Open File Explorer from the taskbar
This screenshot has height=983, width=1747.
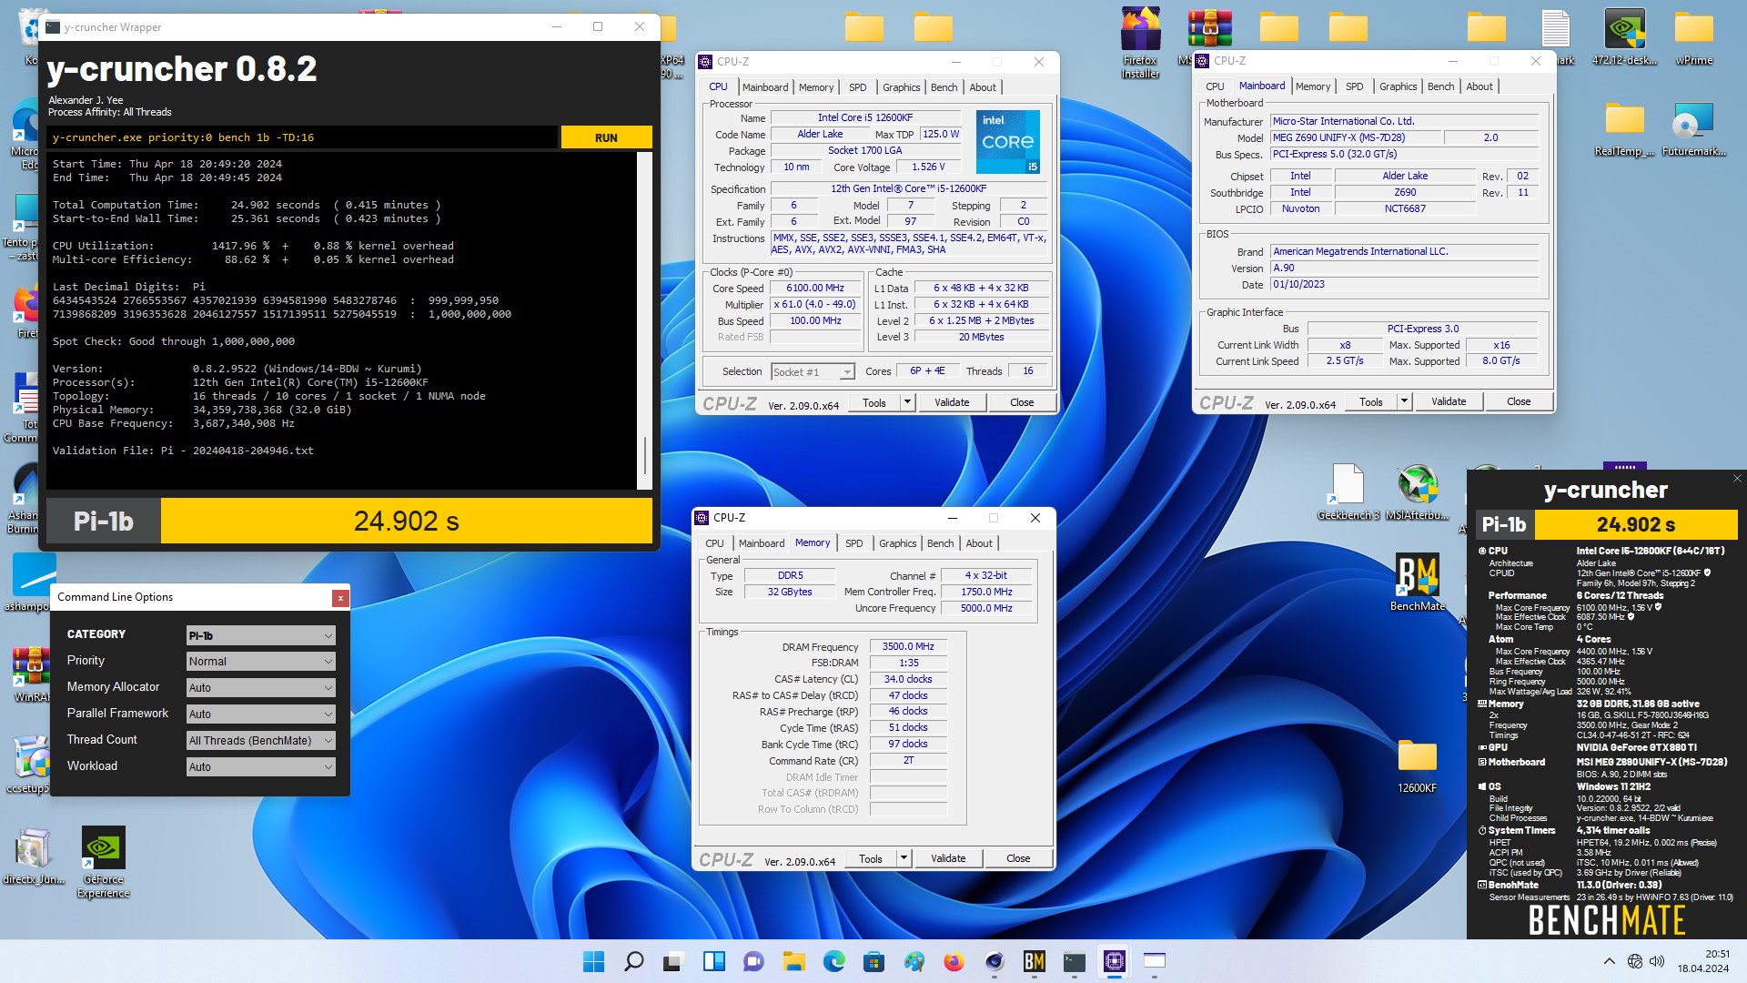794,961
